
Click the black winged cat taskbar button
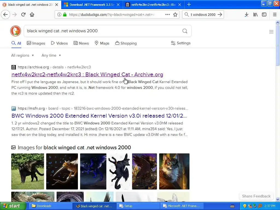pos(94,206)
